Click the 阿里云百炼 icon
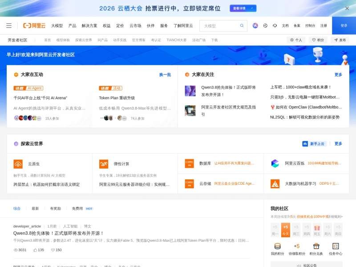 [275, 163]
